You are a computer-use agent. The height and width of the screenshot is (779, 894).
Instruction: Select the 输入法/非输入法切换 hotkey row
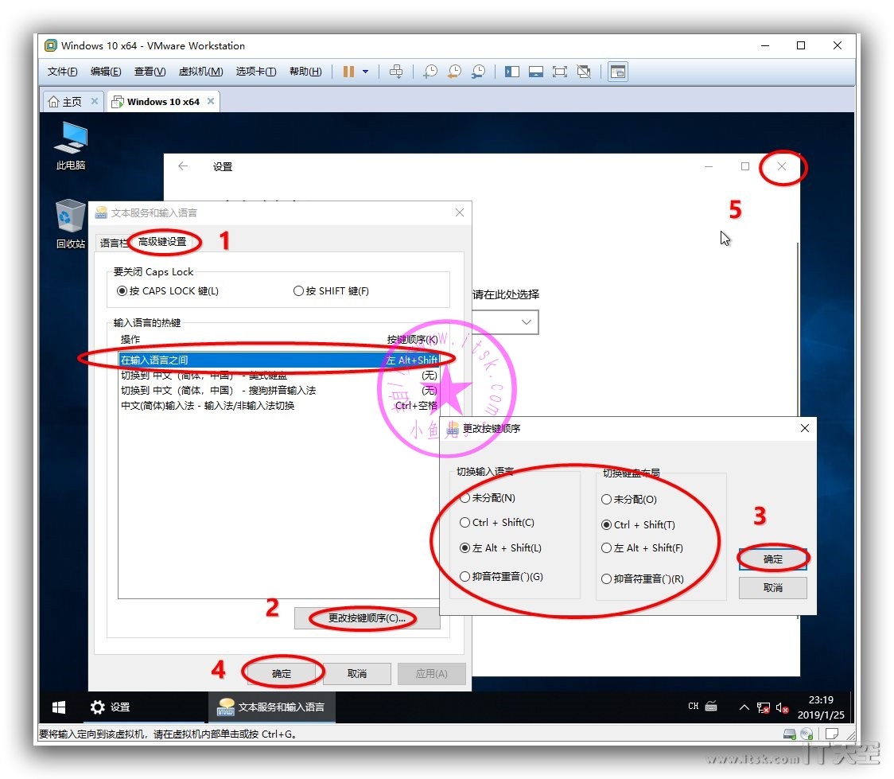coord(279,406)
